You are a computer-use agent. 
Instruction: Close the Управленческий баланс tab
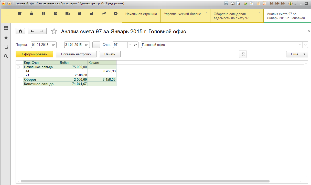(x=206, y=13)
